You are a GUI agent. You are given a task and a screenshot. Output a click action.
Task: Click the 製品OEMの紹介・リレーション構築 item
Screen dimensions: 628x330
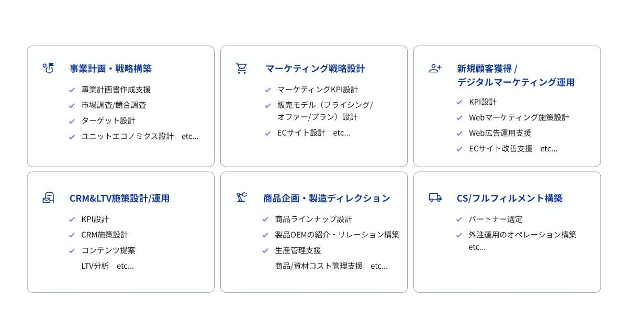[x=337, y=235]
